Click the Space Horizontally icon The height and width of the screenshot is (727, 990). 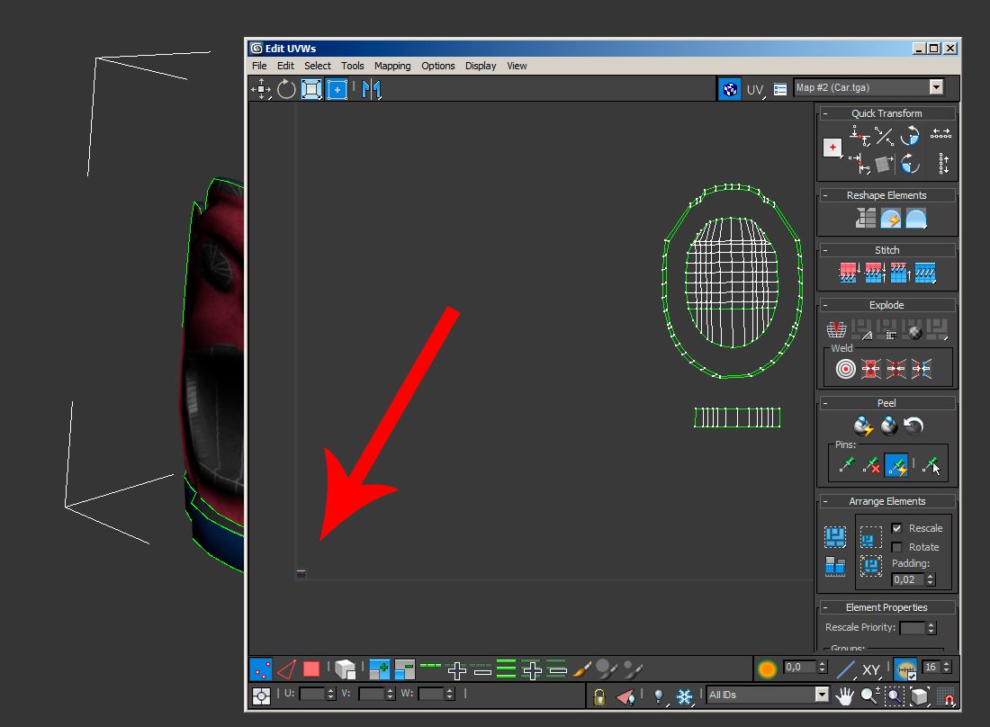coord(940,134)
